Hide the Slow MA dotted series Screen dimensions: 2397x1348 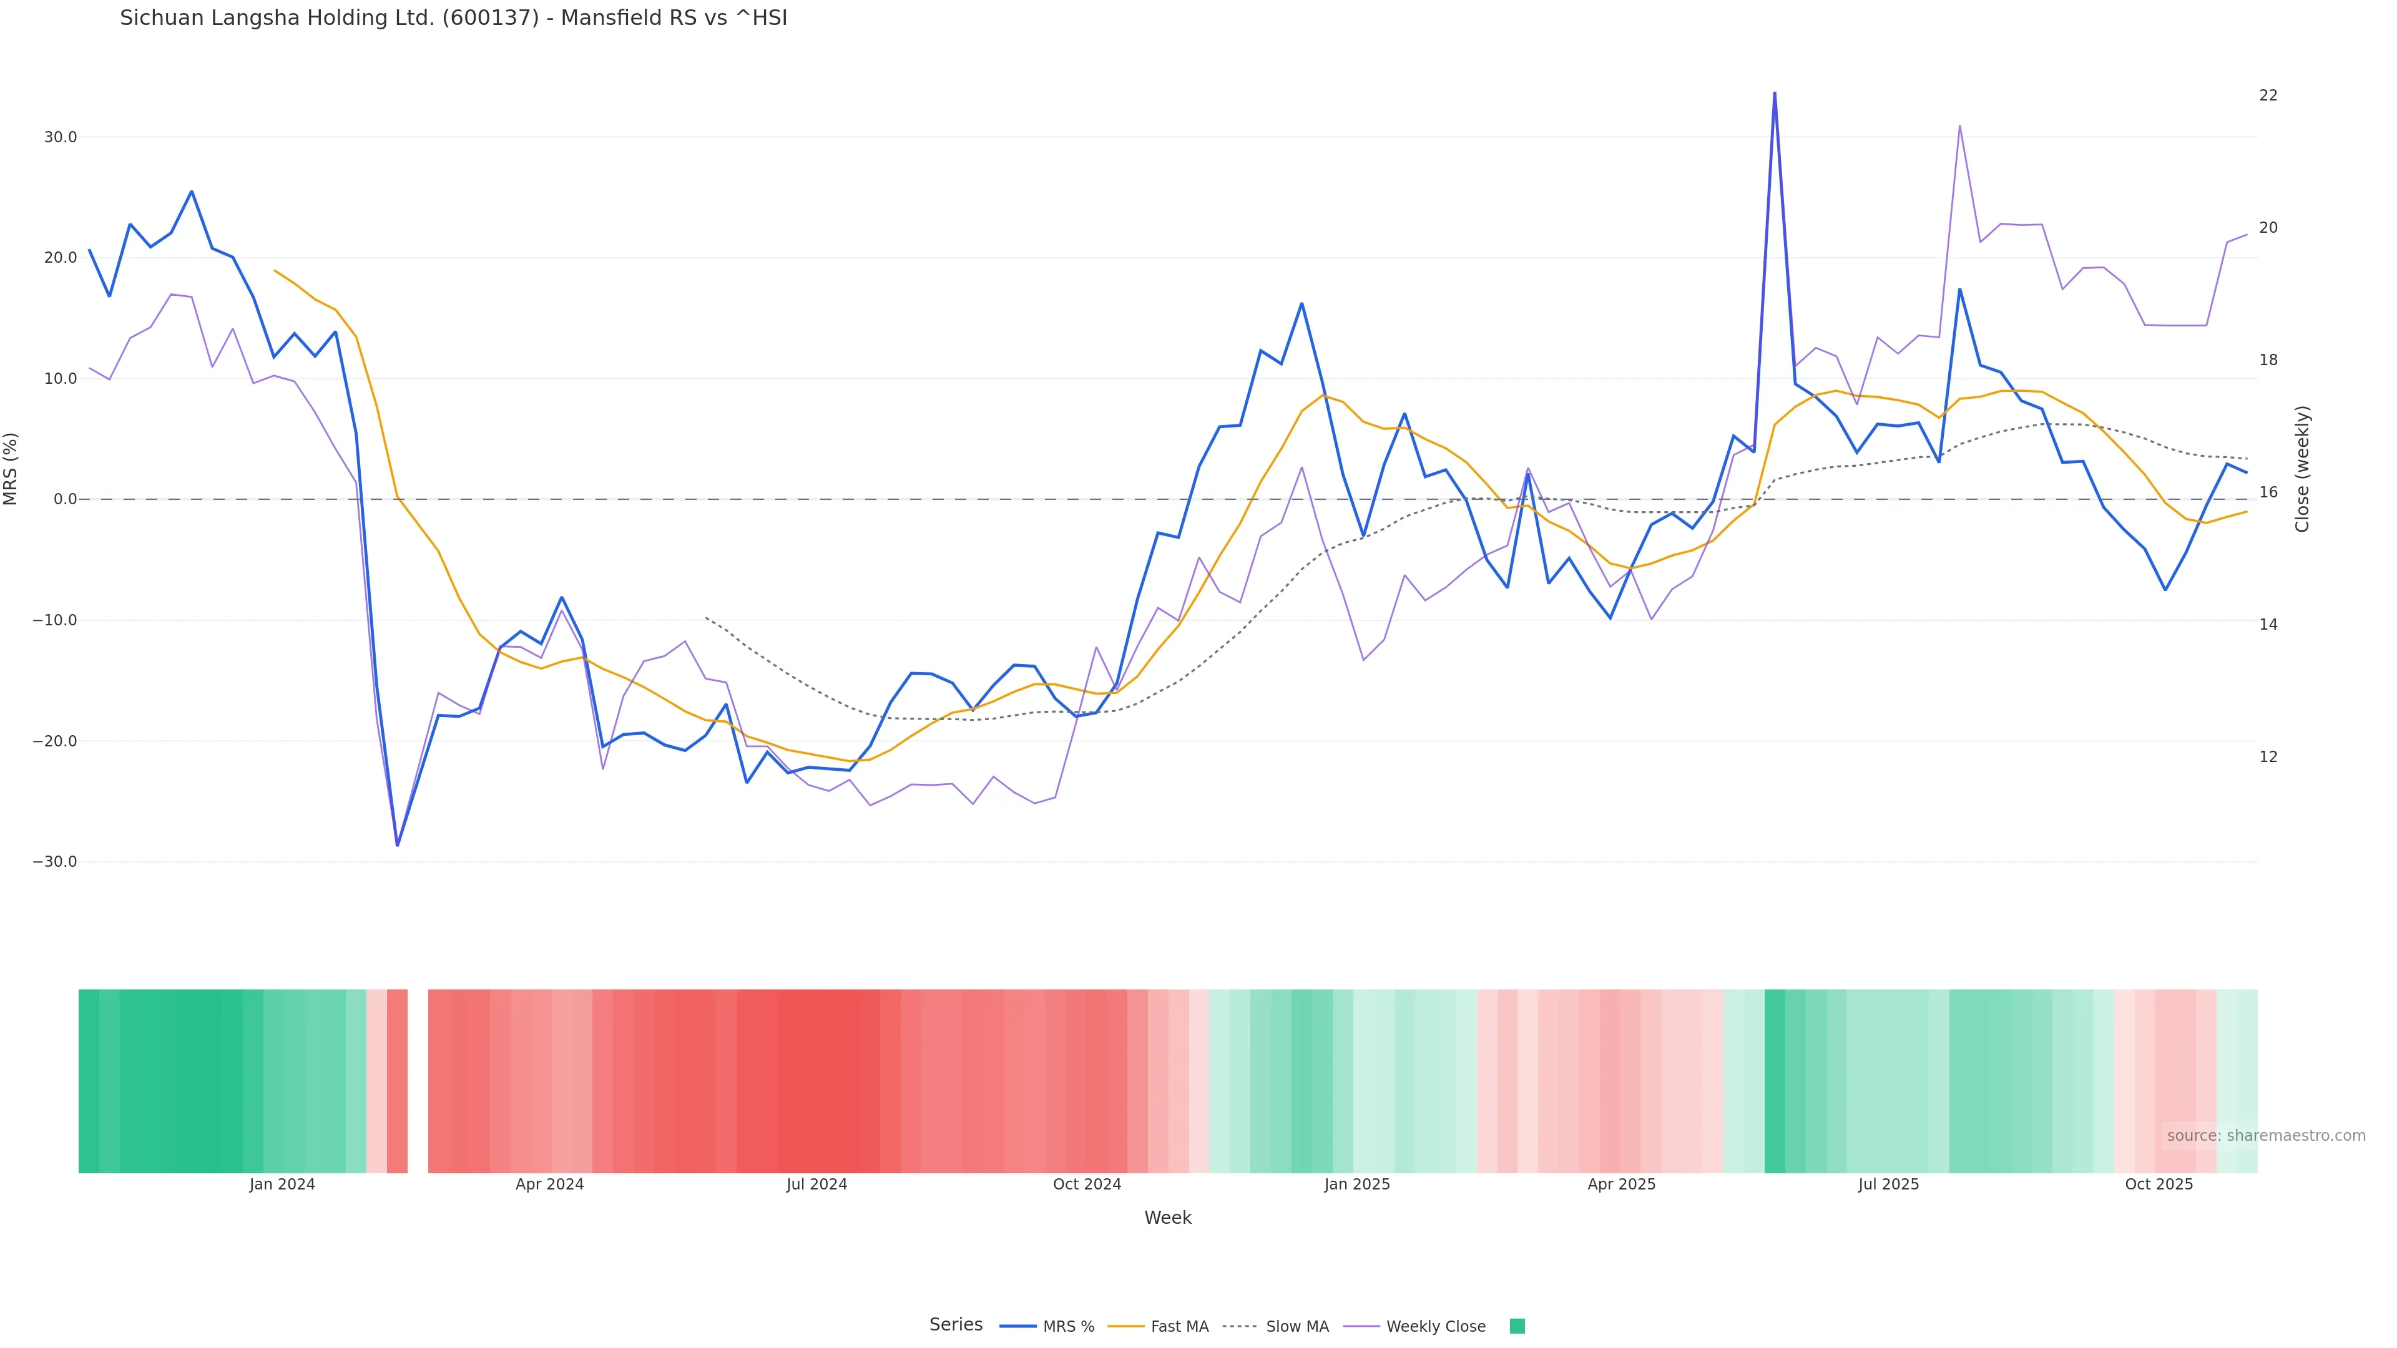(1297, 1327)
